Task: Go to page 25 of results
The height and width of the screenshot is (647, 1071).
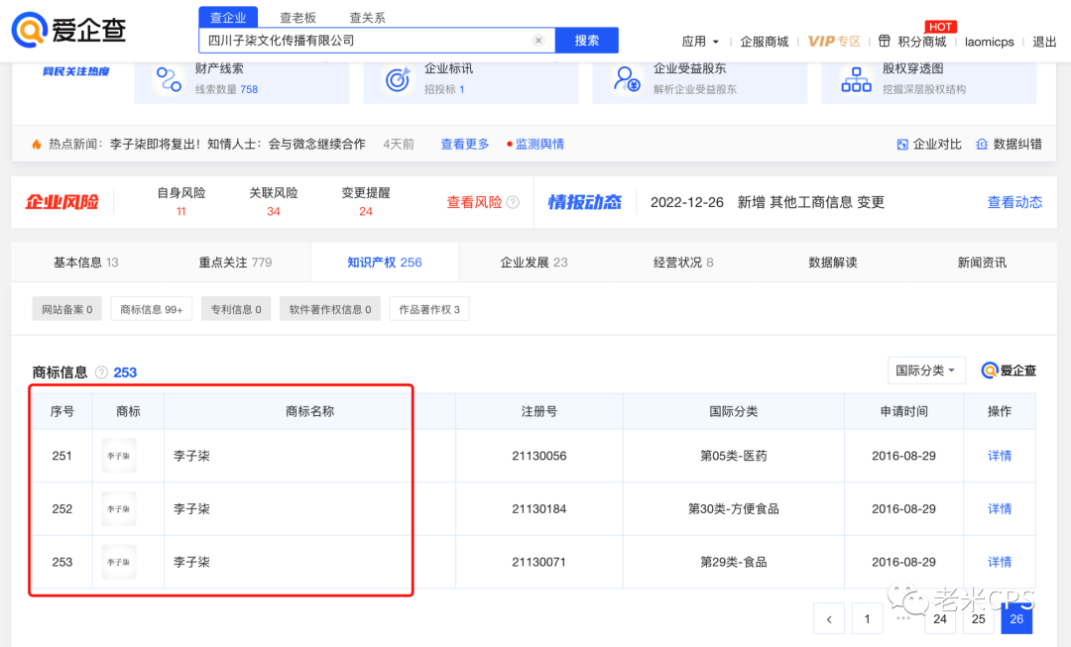Action: (x=978, y=619)
